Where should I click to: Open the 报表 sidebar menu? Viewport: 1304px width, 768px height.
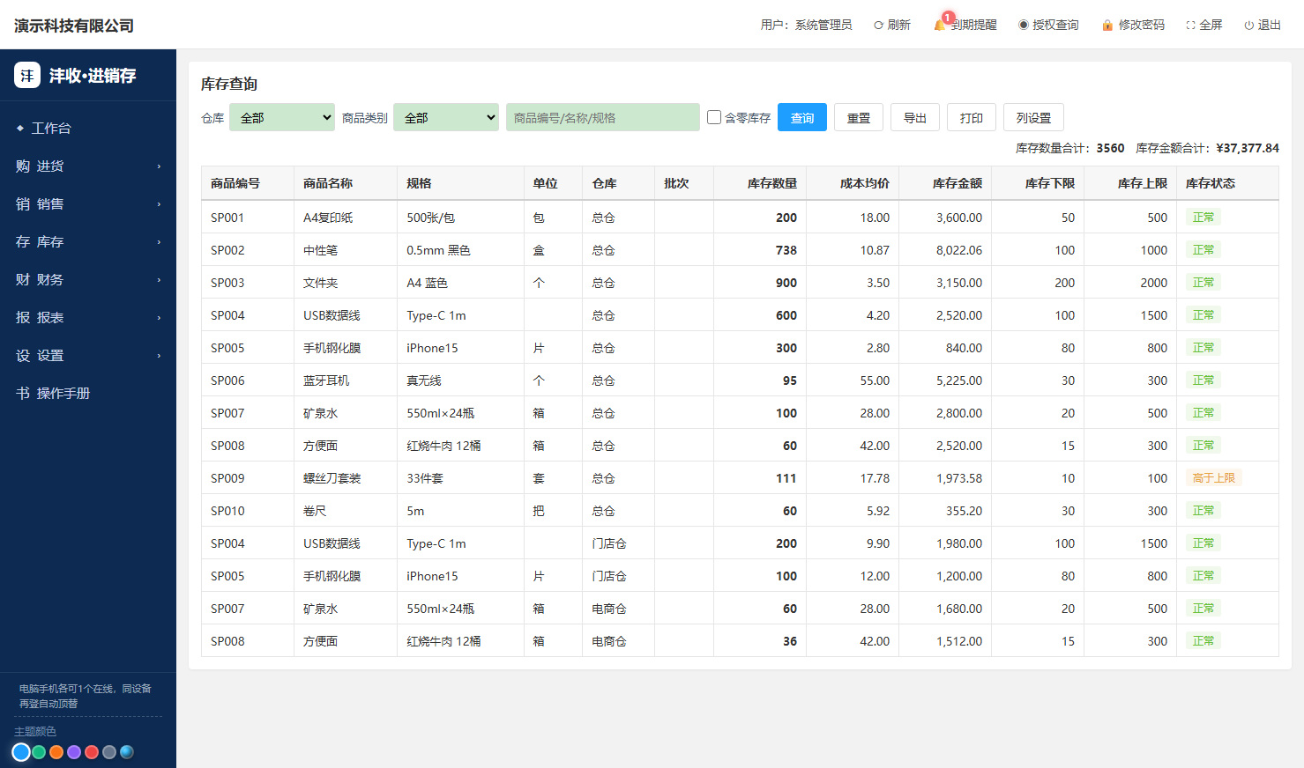tap(88, 317)
